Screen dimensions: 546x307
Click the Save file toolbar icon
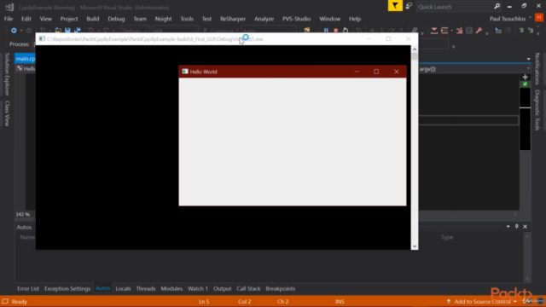(67, 31)
